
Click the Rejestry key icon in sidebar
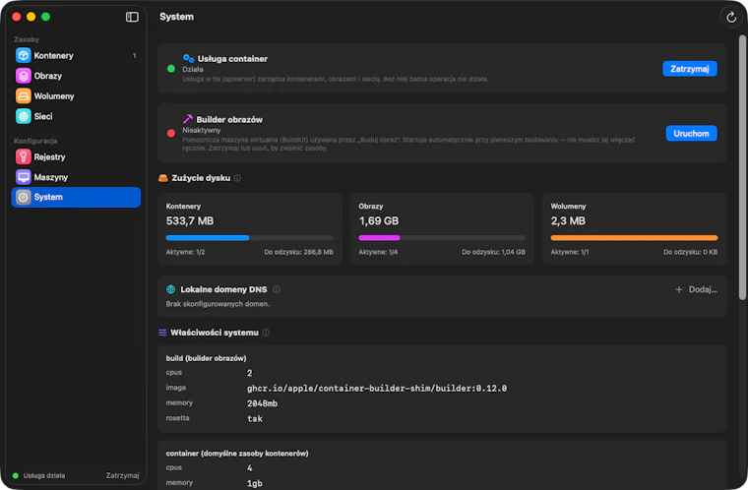coord(24,157)
